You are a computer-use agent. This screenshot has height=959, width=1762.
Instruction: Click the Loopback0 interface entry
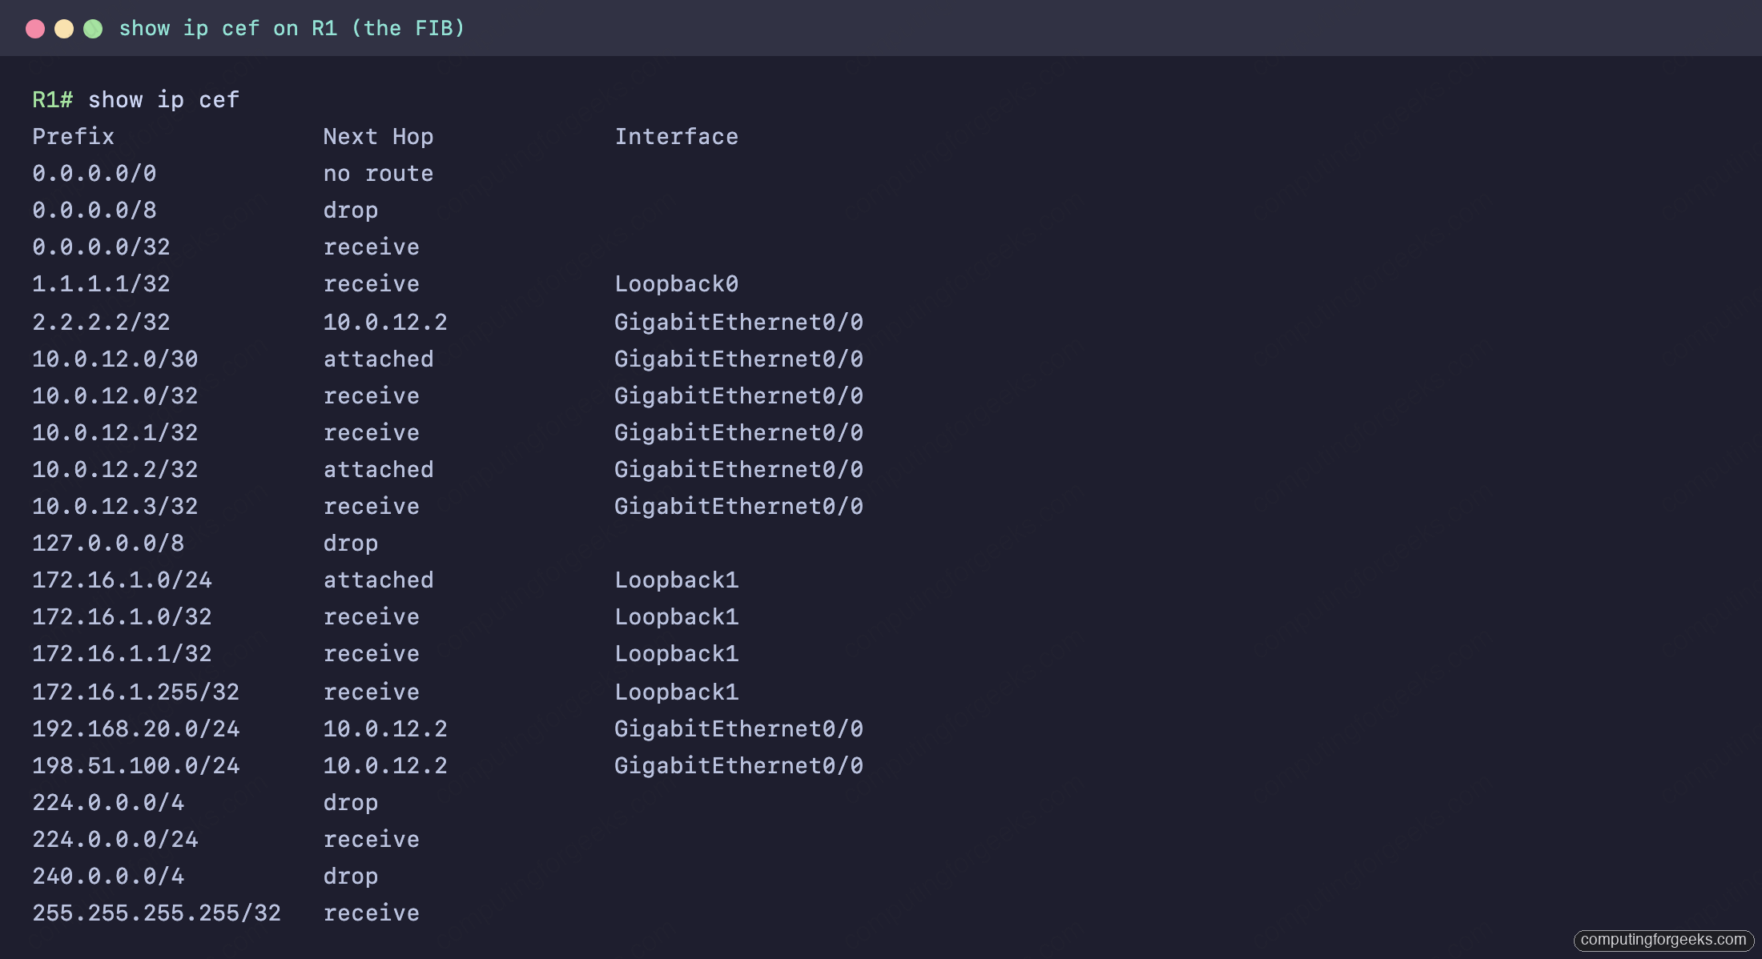[676, 284]
